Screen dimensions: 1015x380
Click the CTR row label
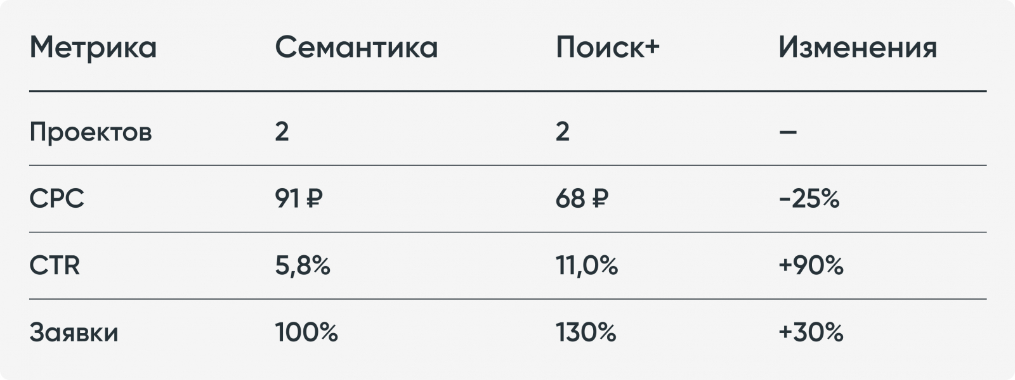[55, 265]
